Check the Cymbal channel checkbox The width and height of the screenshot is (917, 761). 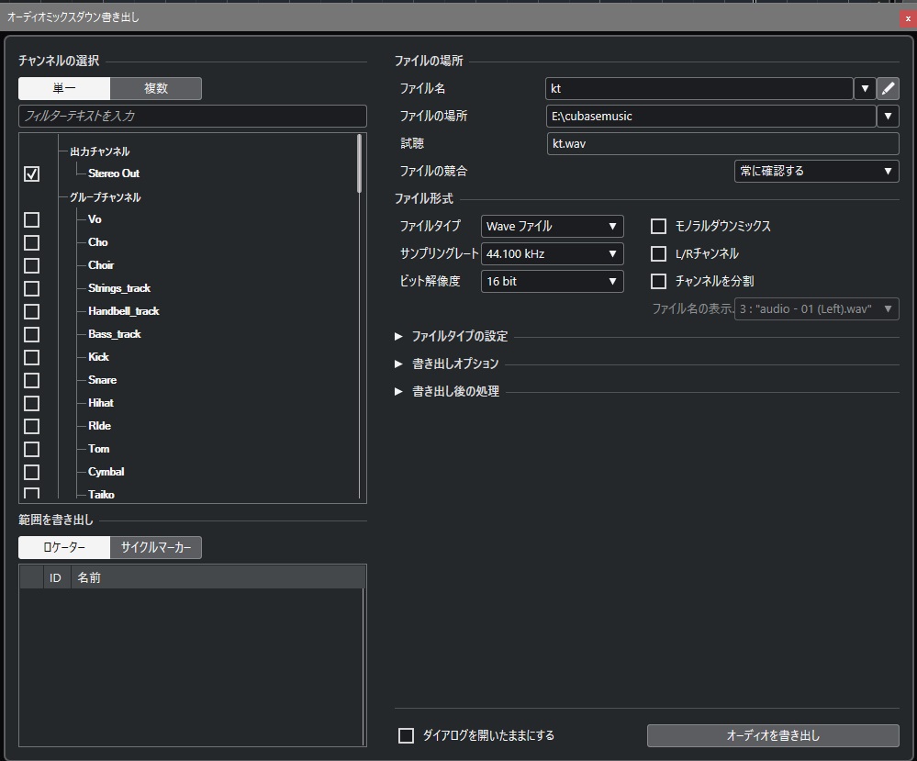coord(31,472)
